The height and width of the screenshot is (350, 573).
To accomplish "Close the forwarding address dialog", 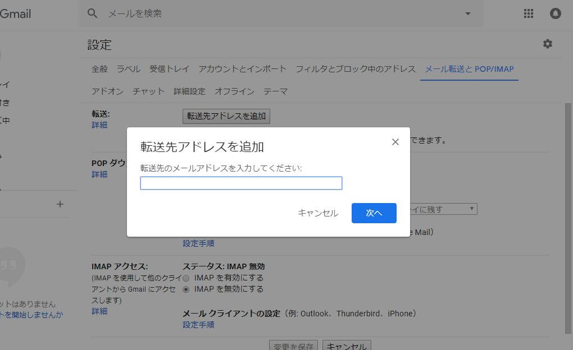I will pyautogui.click(x=395, y=142).
